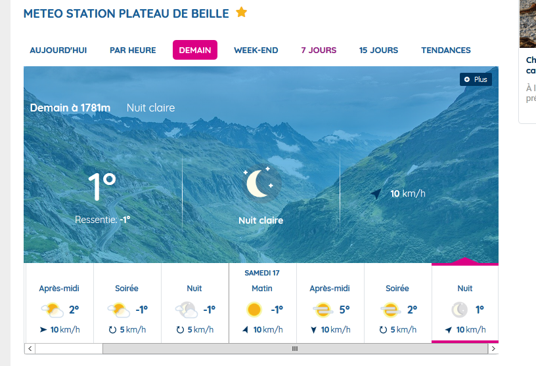Switch to the AUJOURD'HUI tab
Image resolution: width=536 pixels, height=366 pixels.
point(58,51)
